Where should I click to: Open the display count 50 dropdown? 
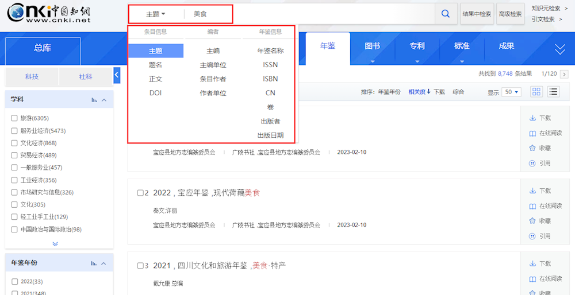click(x=511, y=92)
